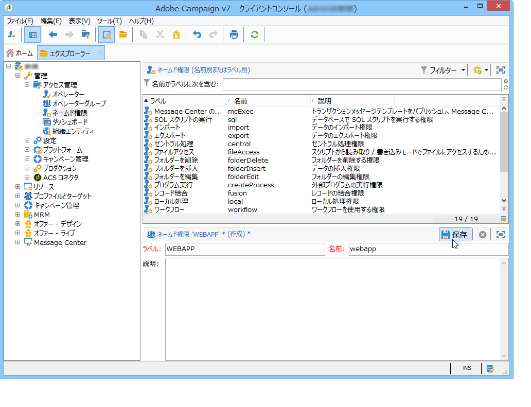Open the ヘルプ(H) menu
The width and height of the screenshot is (531, 407).
pyautogui.click(x=141, y=21)
